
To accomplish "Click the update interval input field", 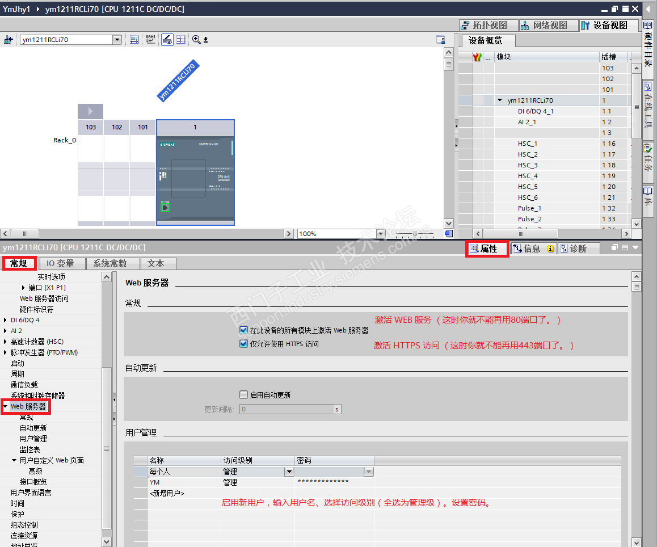I will coord(290,409).
